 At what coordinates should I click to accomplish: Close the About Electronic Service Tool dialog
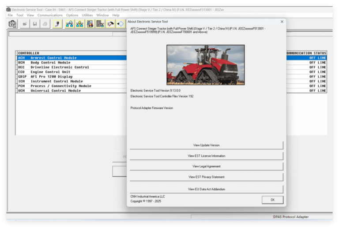(282, 22)
